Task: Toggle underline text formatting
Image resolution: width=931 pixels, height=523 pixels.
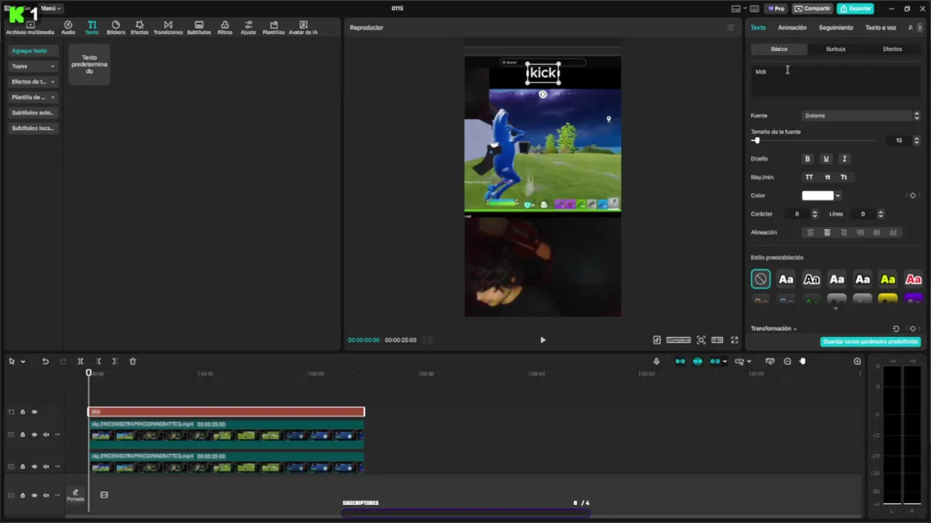Action: (x=826, y=159)
